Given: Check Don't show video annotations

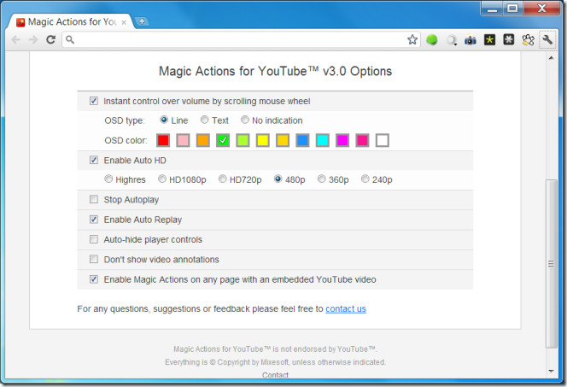Looking at the screenshot, I should click(x=94, y=259).
